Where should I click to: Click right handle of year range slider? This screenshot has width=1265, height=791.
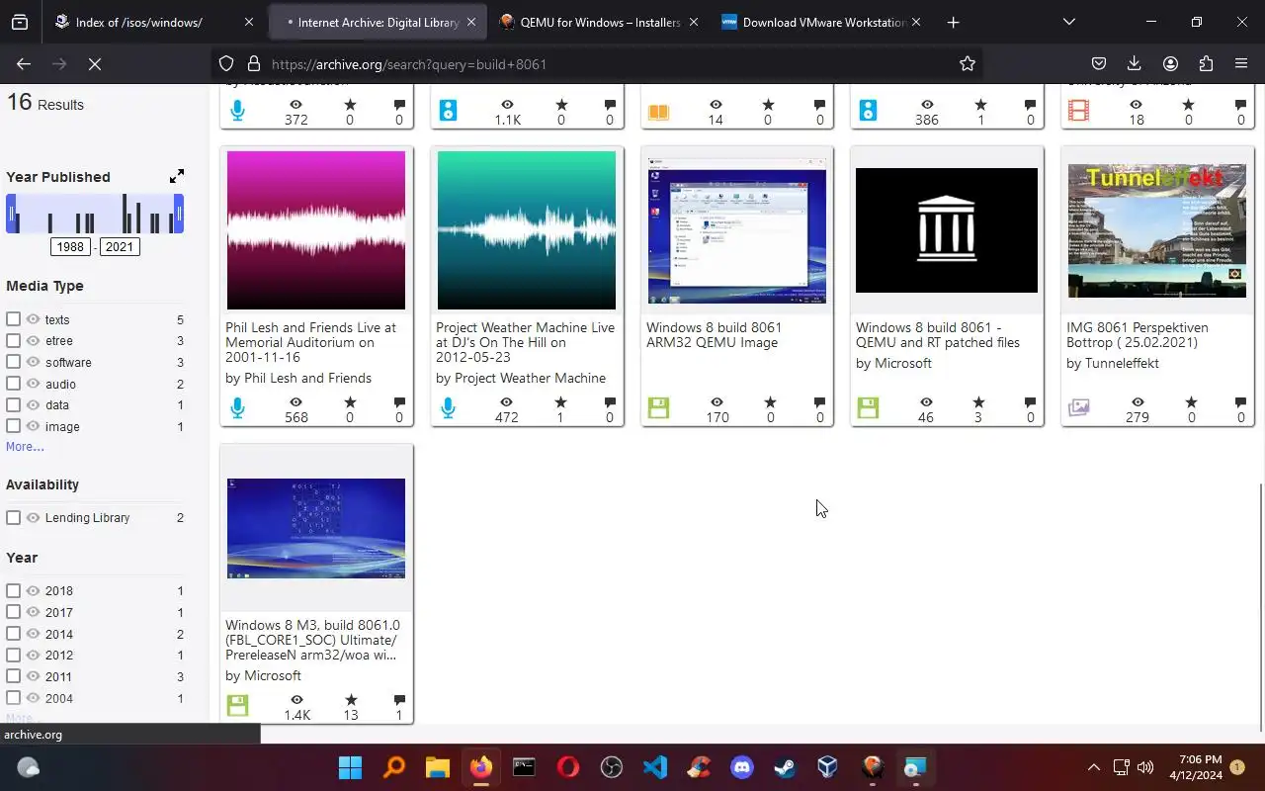tap(179, 214)
